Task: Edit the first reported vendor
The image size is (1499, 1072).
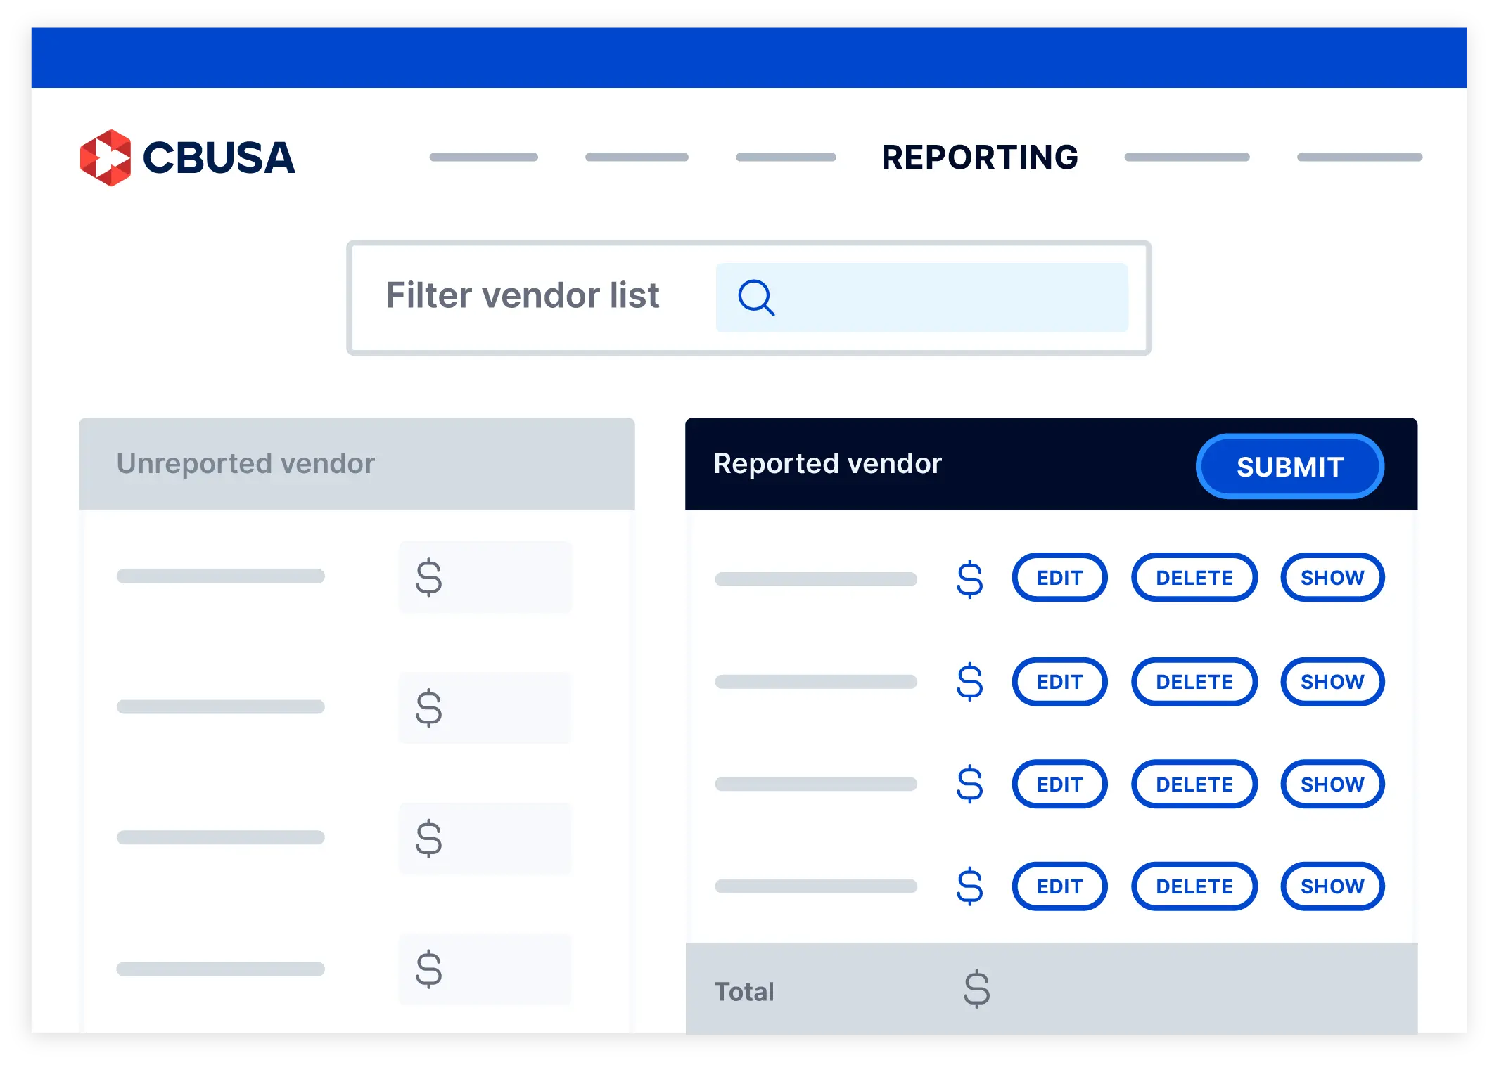Action: [1059, 578]
